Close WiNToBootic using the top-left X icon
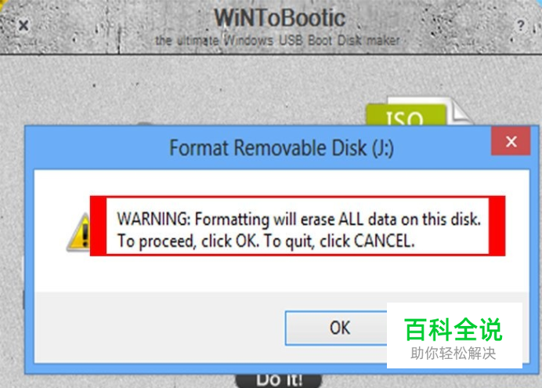Image resolution: width=542 pixels, height=388 pixels. point(23,25)
